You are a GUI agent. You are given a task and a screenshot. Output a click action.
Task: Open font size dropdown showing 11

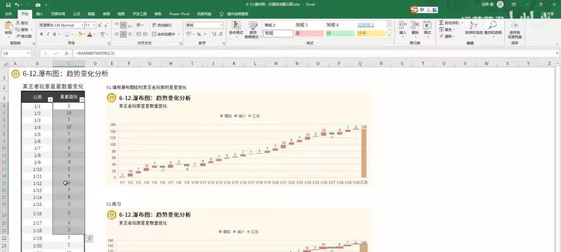coord(94,25)
